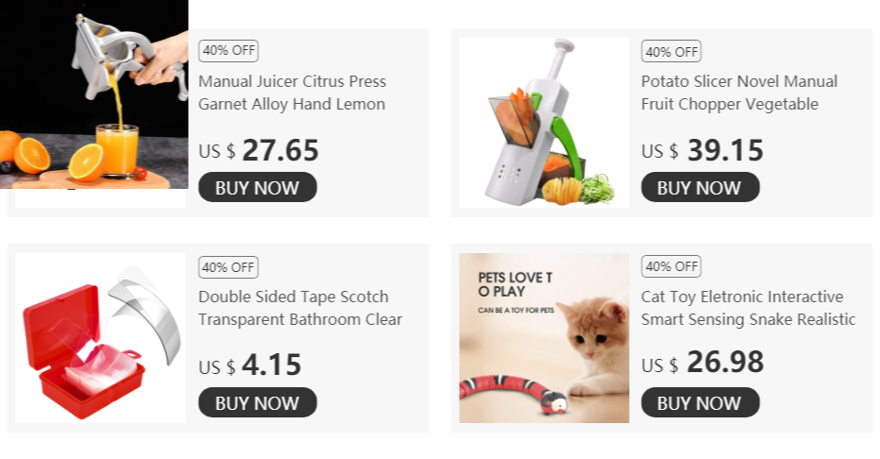Image resolution: width=880 pixels, height=459 pixels.
Task: Open the Potato Slicer product image
Action: tap(544, 123)
